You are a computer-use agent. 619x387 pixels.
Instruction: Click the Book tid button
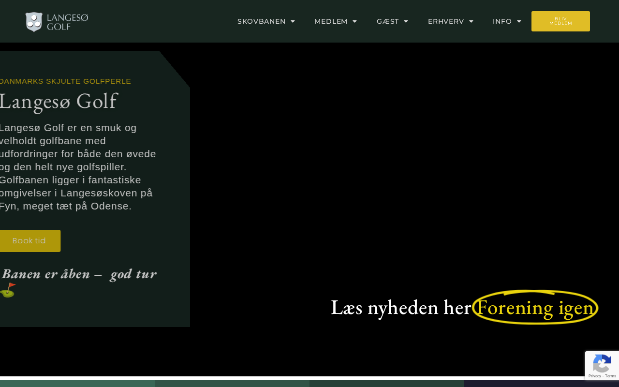(x=29, y=241)
